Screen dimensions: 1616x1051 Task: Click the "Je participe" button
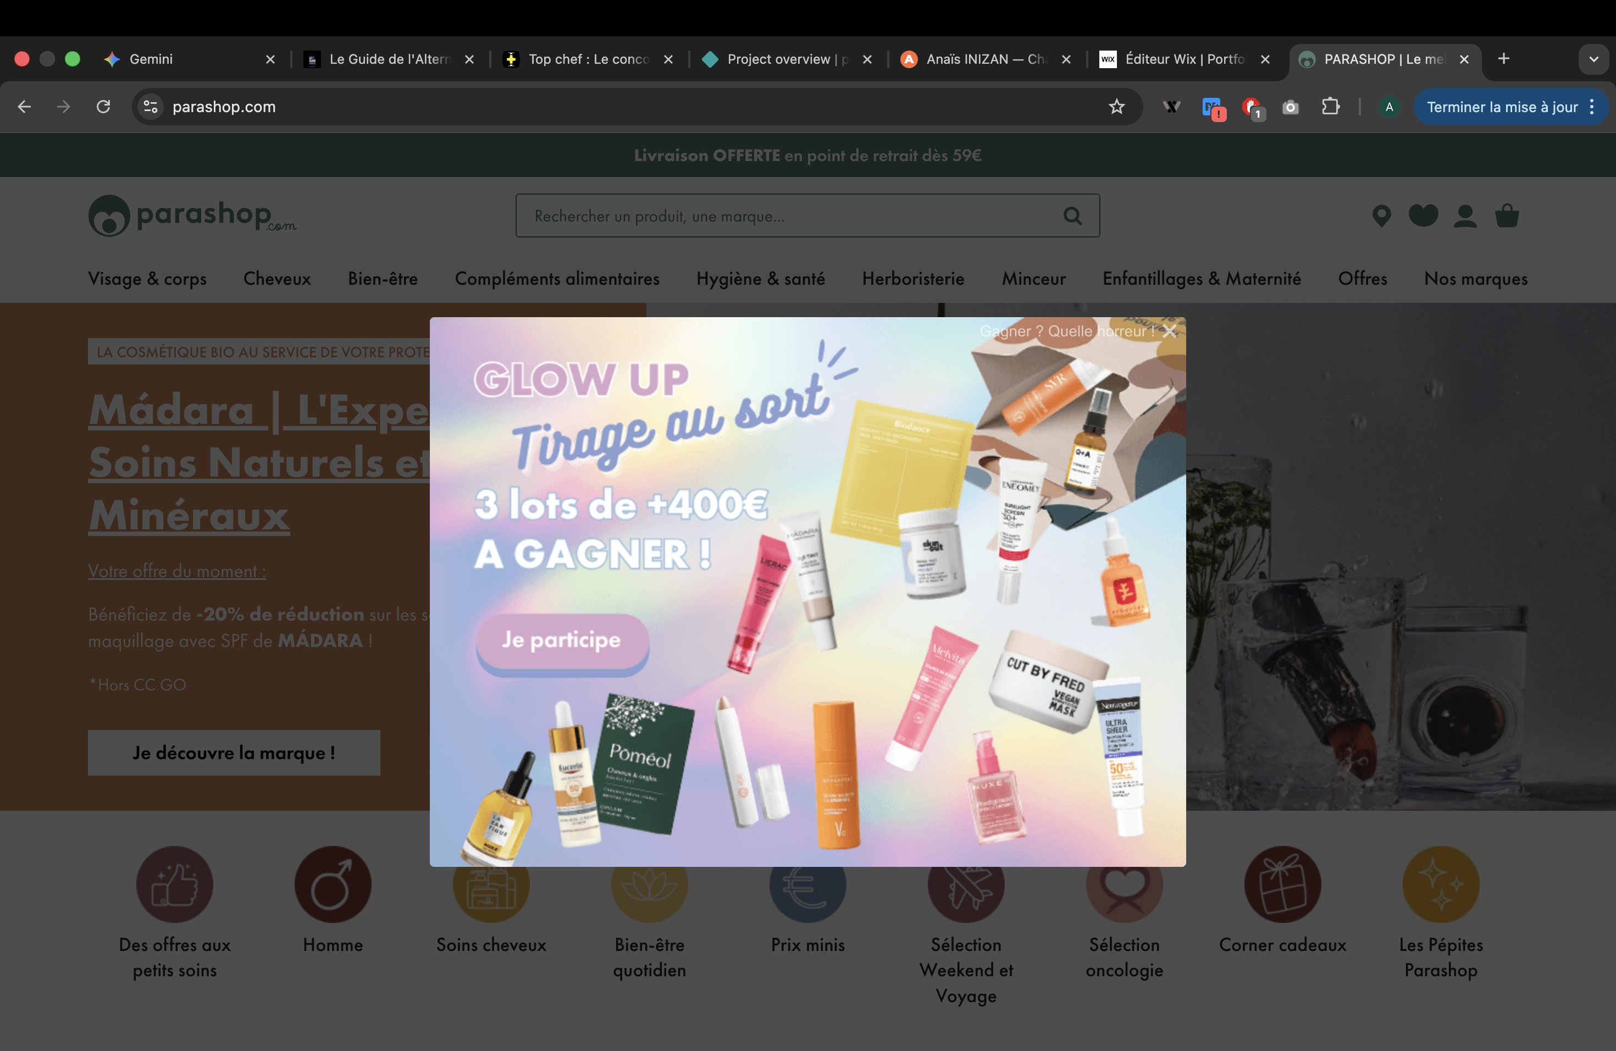[562, 640]
